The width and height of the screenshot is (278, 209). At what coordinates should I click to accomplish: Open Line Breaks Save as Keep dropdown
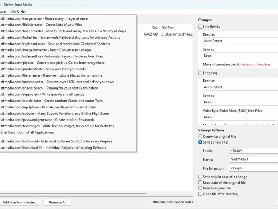(x=240, y=56)
